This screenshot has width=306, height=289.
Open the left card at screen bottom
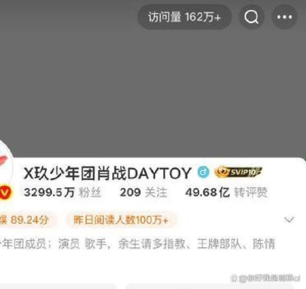click(x=59, y=286)
